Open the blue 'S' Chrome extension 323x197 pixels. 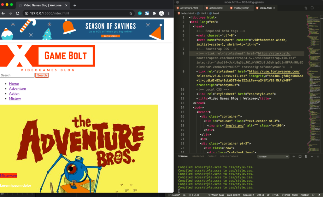[x=147, y=13]
